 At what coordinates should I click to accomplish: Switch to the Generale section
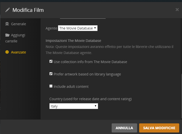click(x=18, y=24)
